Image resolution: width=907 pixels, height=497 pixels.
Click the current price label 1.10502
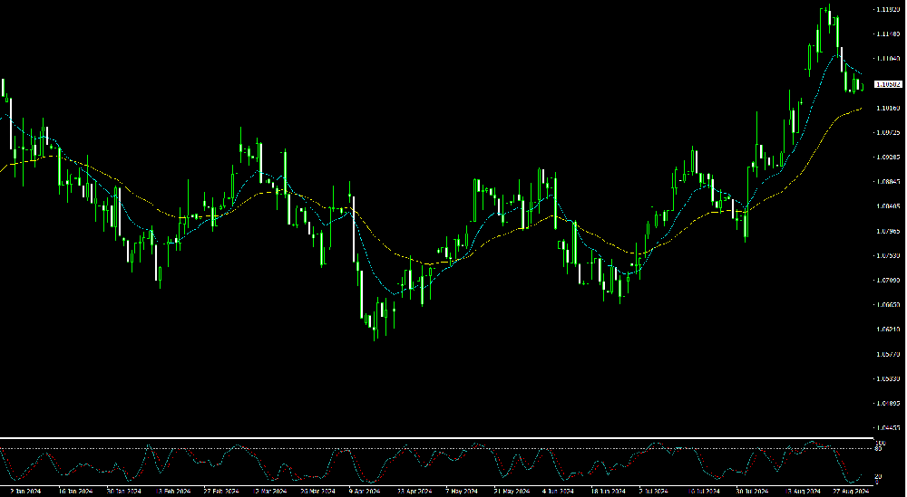click(887, 84)
